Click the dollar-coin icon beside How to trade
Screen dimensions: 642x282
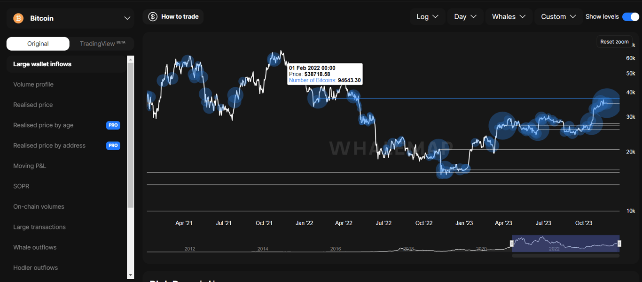153,17
